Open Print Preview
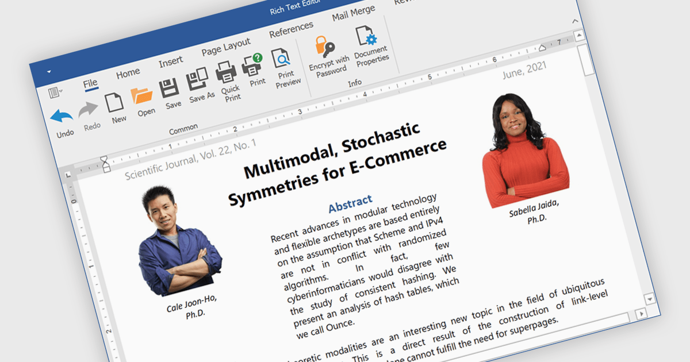 pyautogui.click(x=282, y=58)
